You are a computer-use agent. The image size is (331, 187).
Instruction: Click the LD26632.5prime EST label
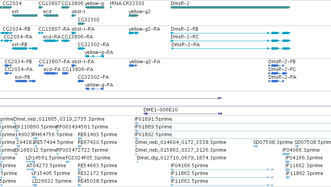tap(52, 182)
